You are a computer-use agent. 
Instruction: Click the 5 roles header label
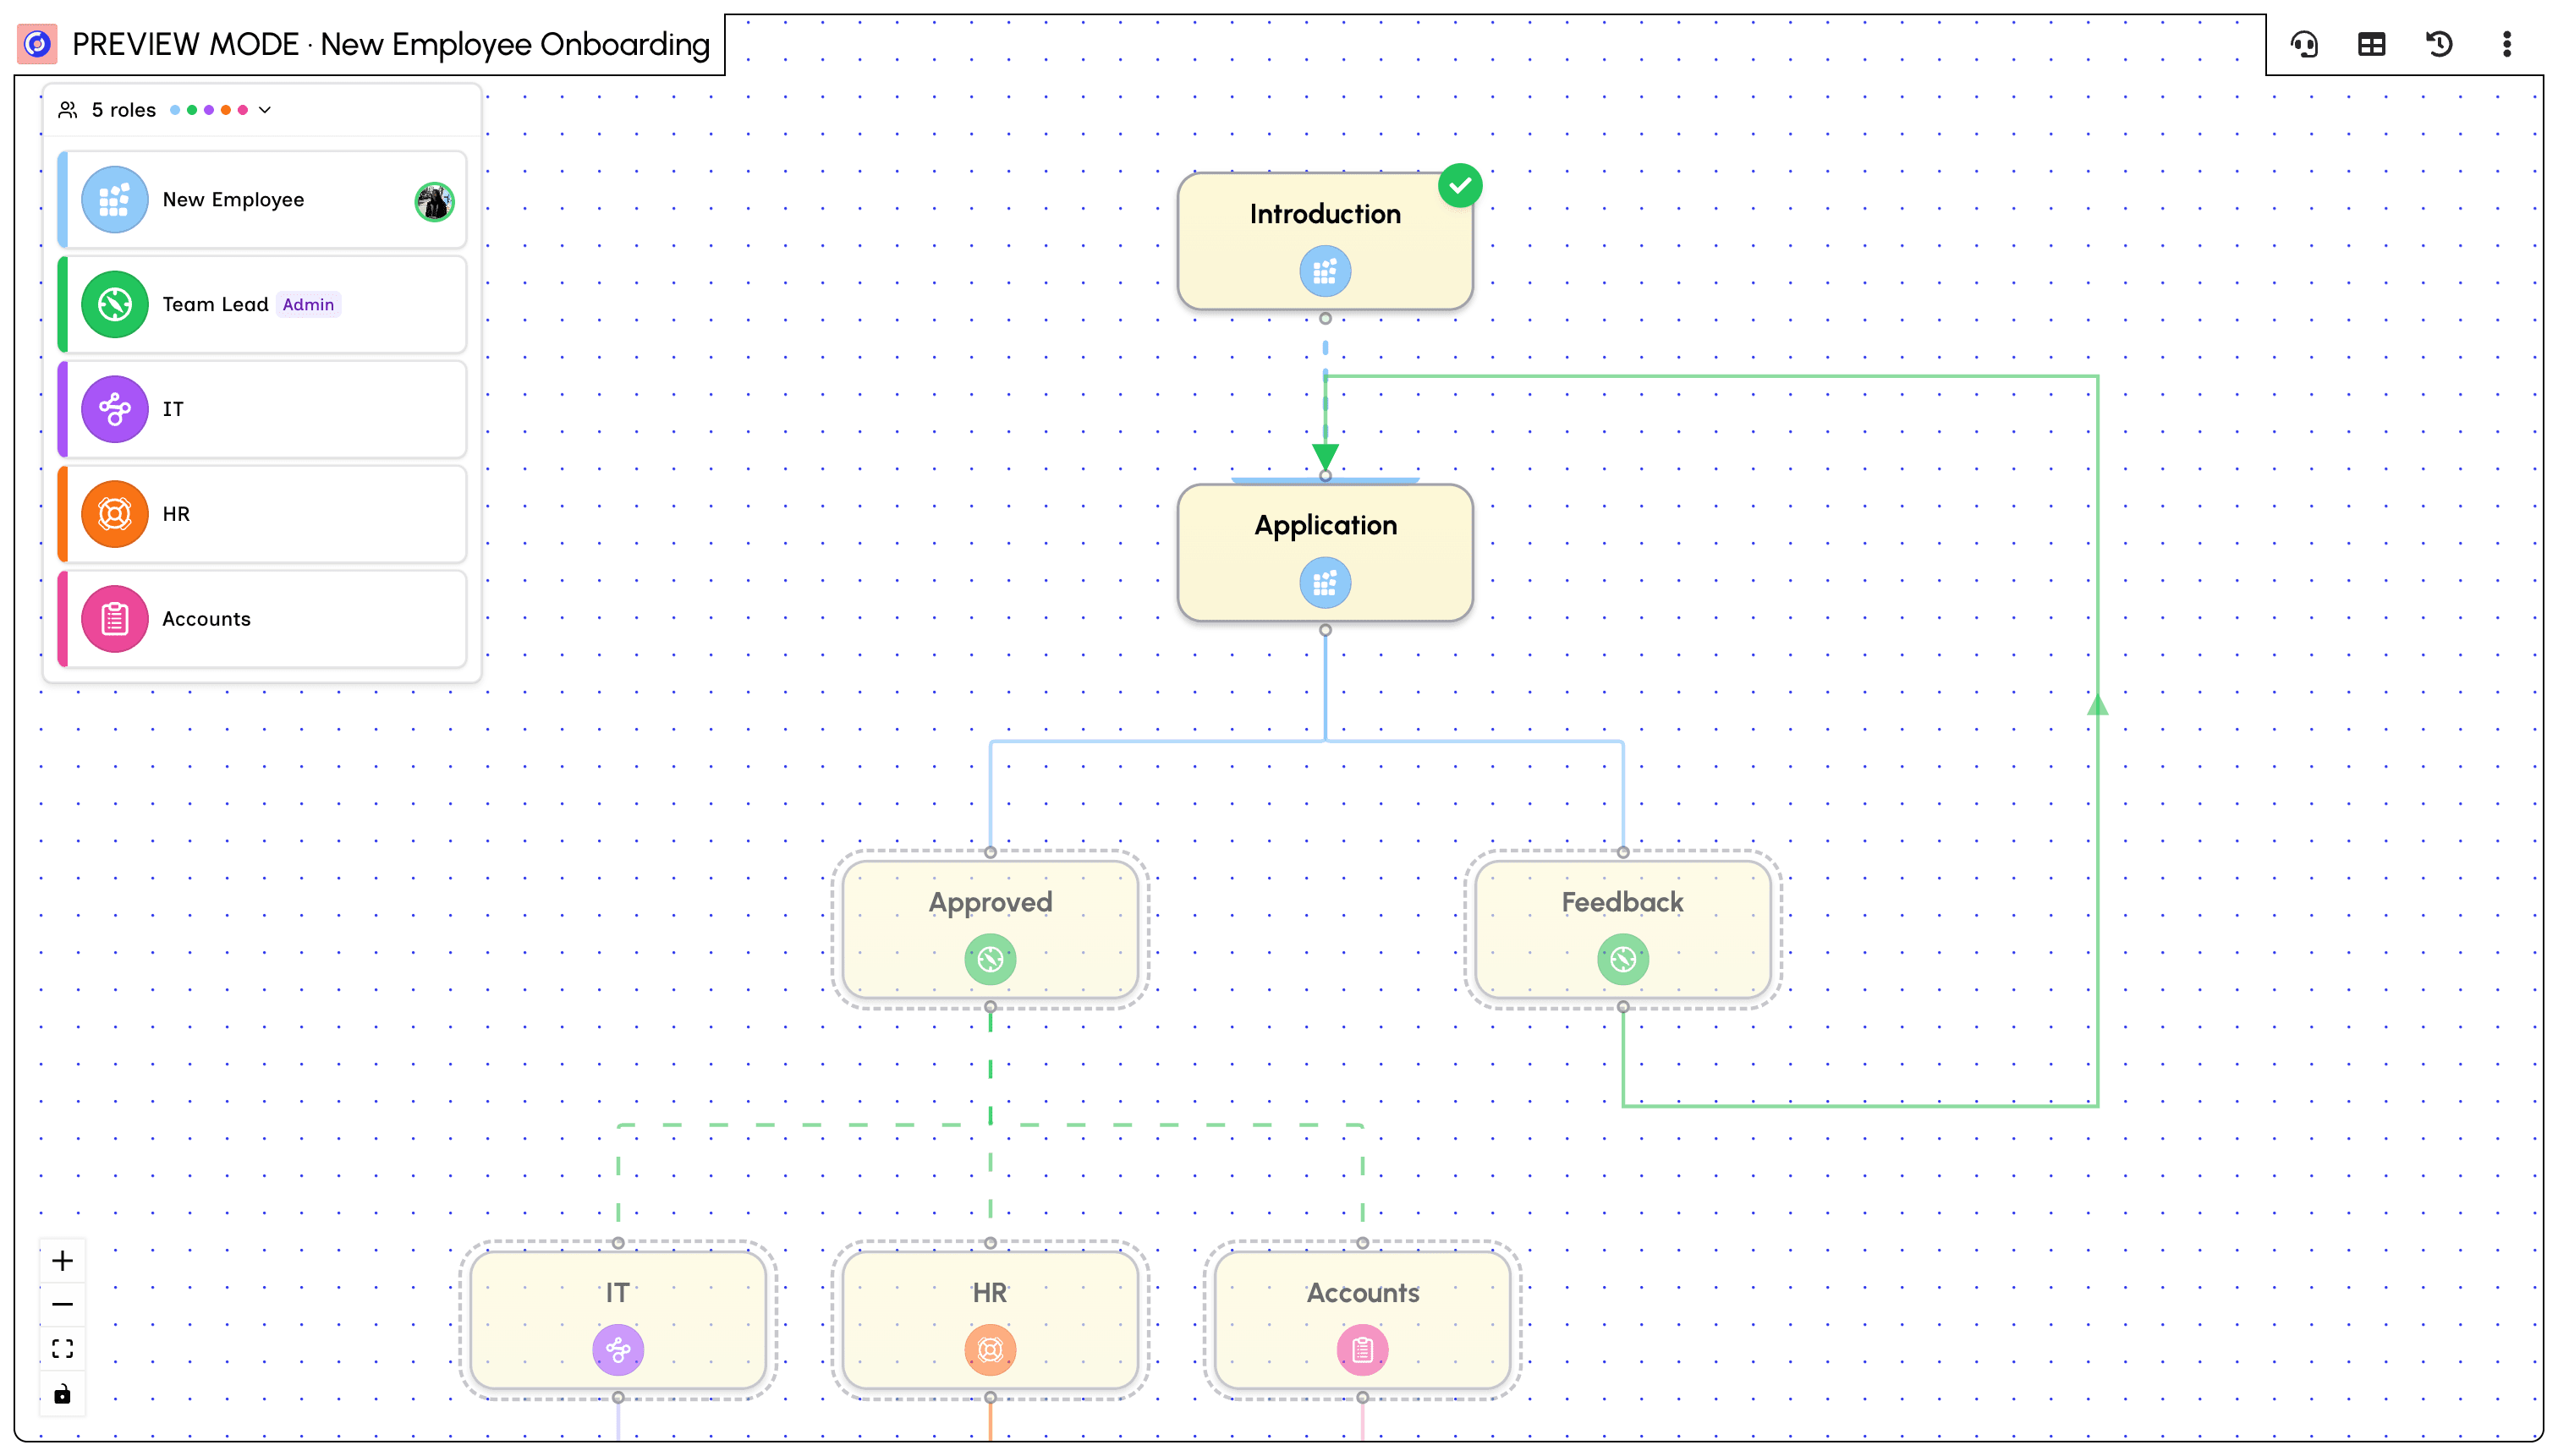pos(123,110)
